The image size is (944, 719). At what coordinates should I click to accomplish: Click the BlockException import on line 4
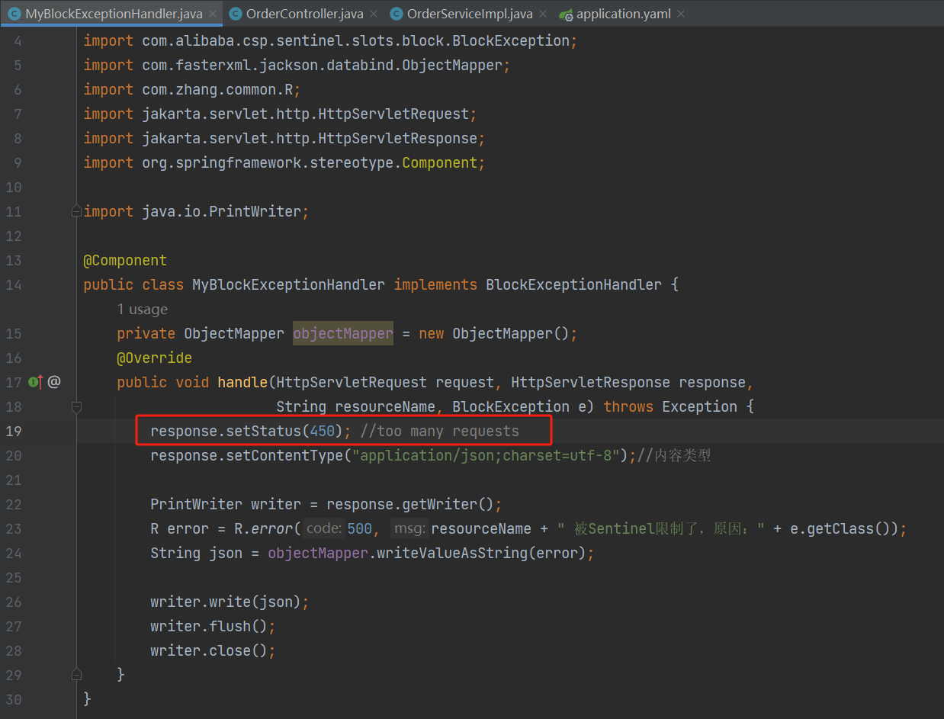point(330,40)
